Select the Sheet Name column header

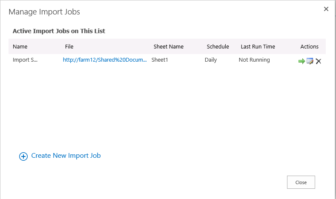(x=169, y=46)
